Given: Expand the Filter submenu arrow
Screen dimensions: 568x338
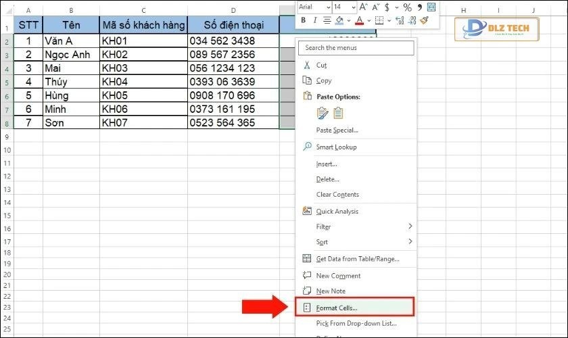Looking at the screenshot, I should [x=410, y=226].
